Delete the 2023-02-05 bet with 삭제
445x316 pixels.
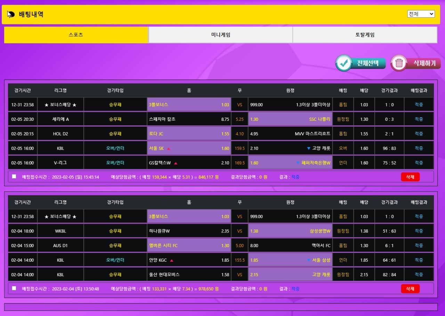[x=410, y=177]
